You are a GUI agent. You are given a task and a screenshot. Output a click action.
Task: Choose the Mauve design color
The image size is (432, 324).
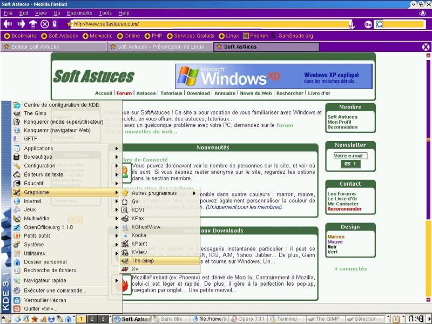[x=335, y=241]
